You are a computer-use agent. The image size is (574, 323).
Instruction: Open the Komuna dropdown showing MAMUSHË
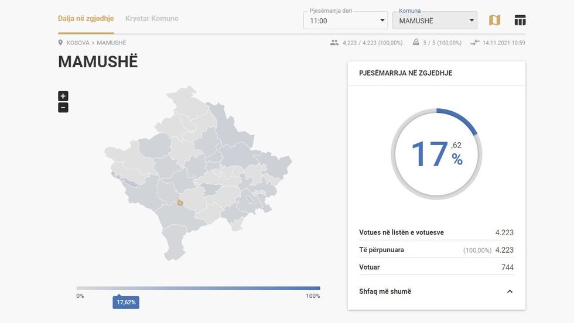[435, 20]
